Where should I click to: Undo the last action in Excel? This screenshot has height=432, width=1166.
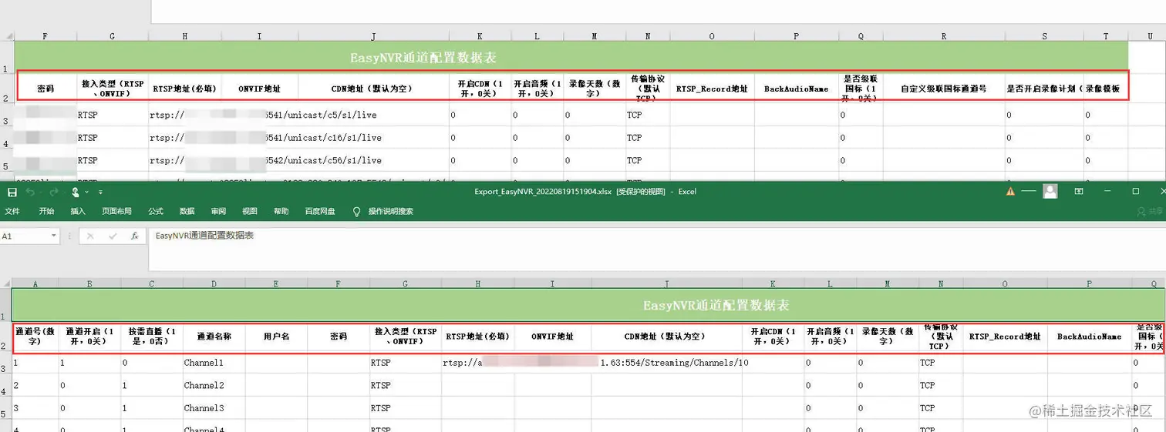click(30, 192)
